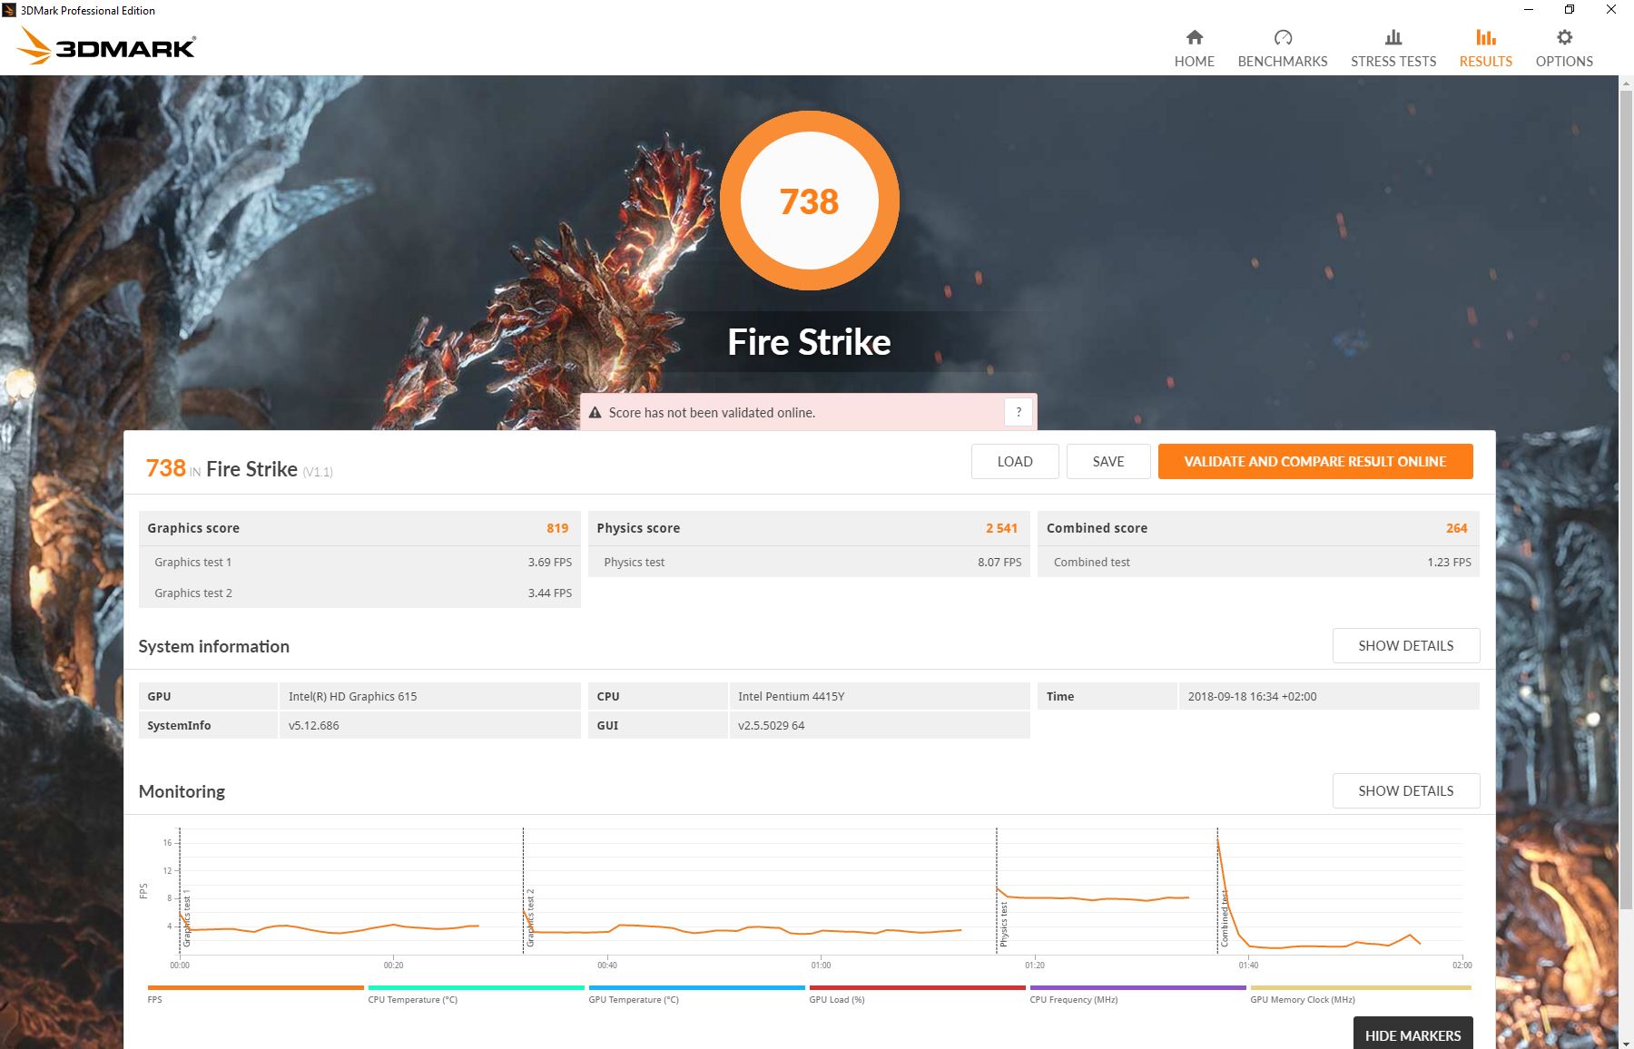Toggle the GPU Memory Clock legend

1361,987
